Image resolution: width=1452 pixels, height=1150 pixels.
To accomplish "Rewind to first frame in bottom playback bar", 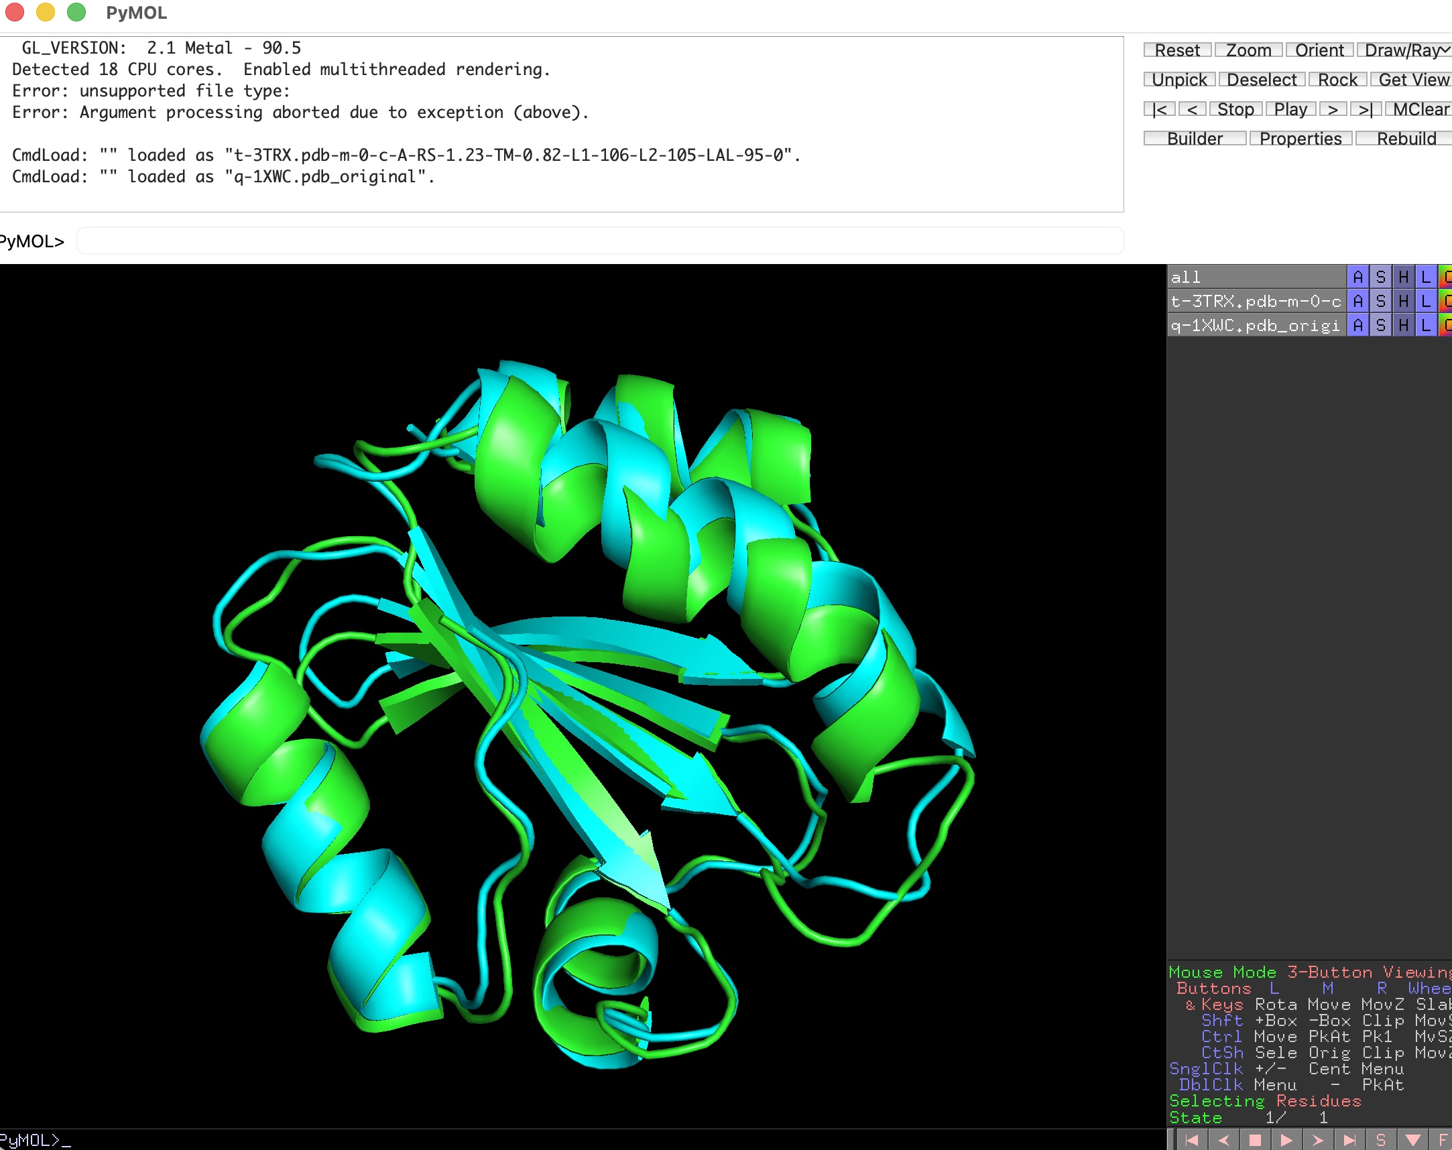I will tap(1191, 1139).
